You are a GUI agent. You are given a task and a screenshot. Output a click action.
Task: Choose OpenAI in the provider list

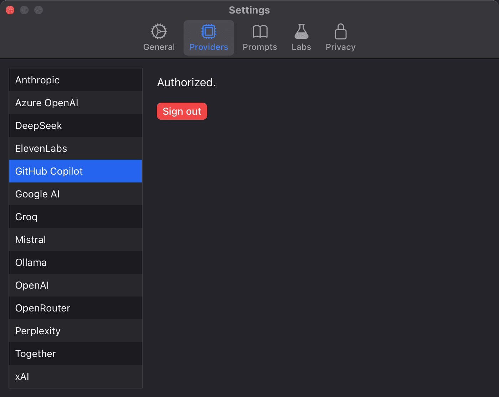(x=76, y=285)
